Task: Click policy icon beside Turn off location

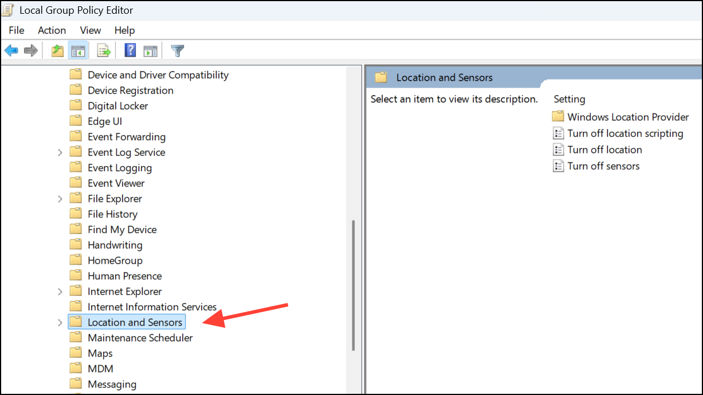Action: 558,149
